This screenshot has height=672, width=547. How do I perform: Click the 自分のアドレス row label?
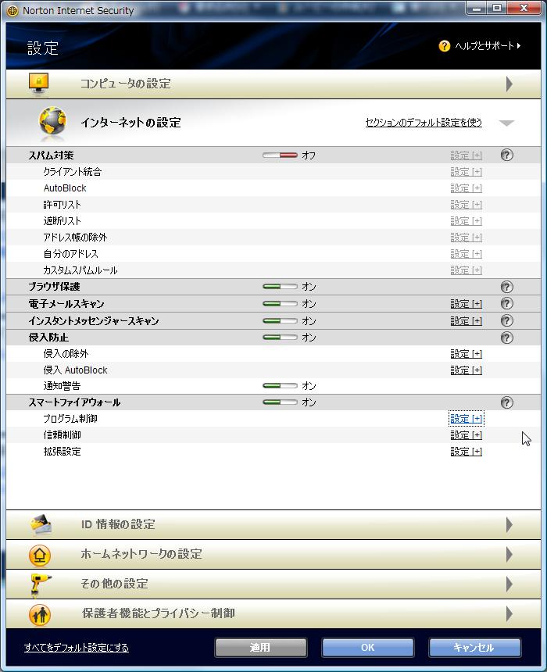(x=71, y=254)
